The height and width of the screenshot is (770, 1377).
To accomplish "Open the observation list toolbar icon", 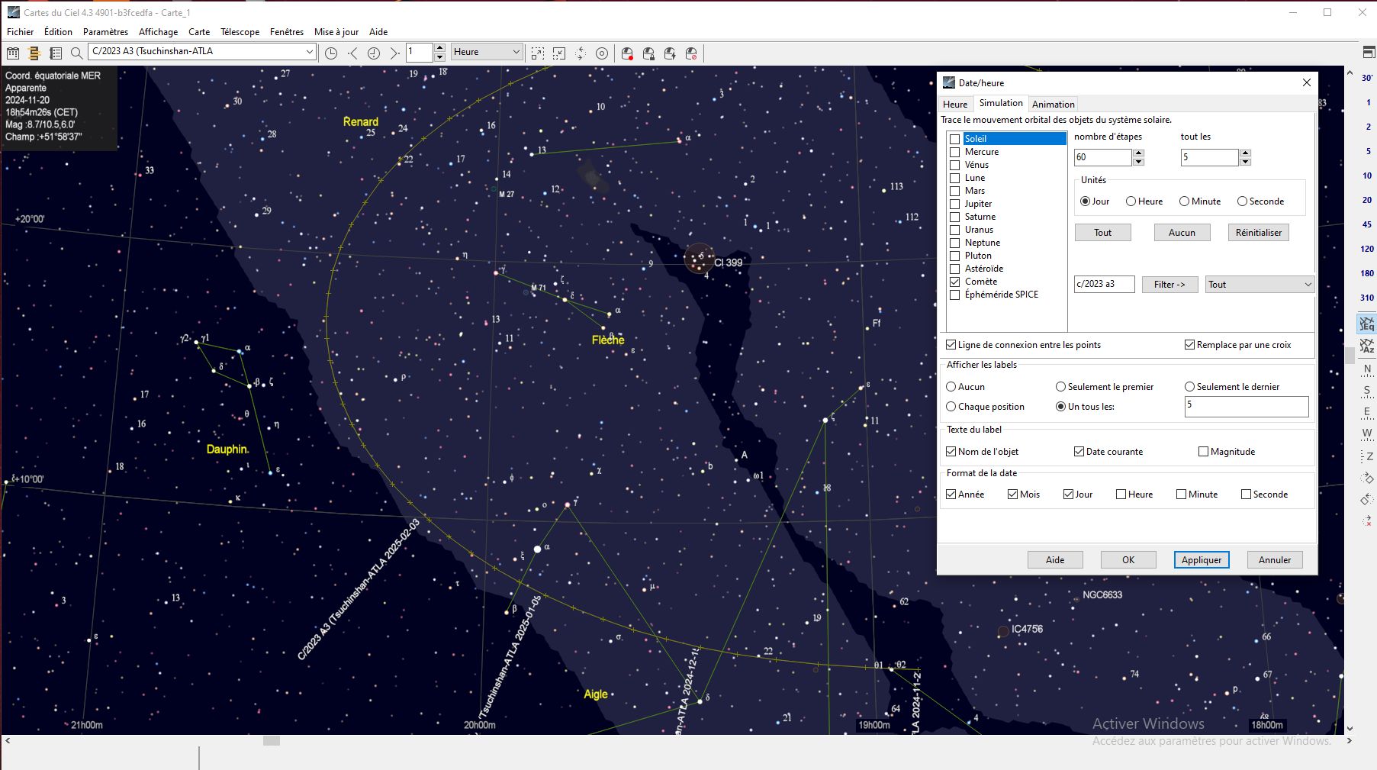I will coord(56,53).
